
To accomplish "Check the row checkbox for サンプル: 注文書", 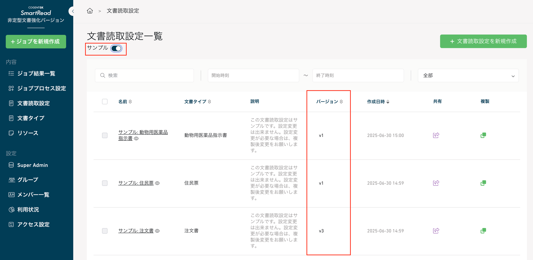I will 105,231.
